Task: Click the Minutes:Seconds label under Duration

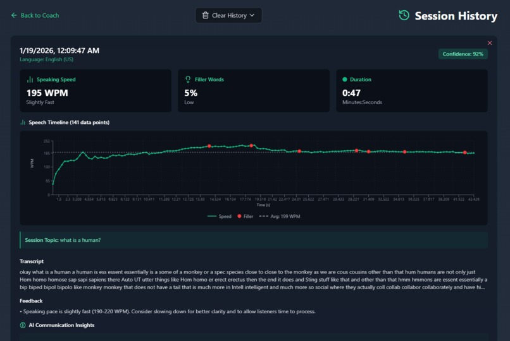Action: click(x=362, y=102)
